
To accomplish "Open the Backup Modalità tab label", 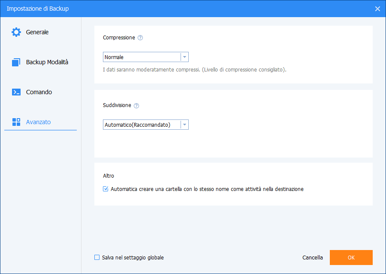I will coord(47,62).
